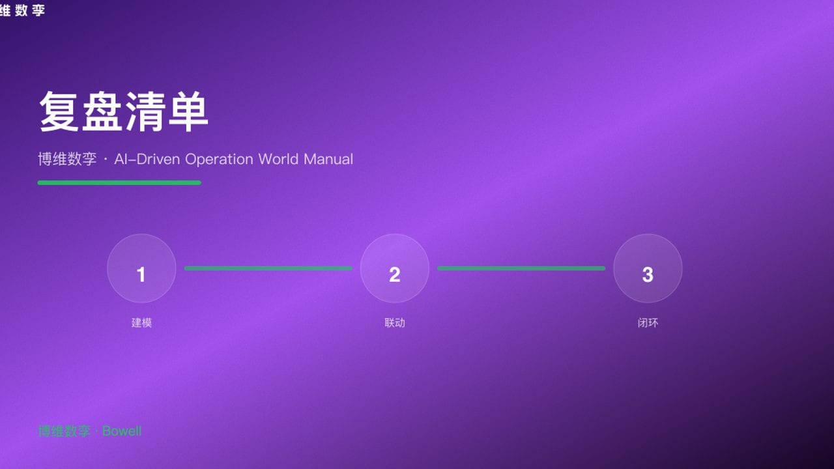Click the green underline accent bar
Screen dimensions: 834x469
pos(119,182)
